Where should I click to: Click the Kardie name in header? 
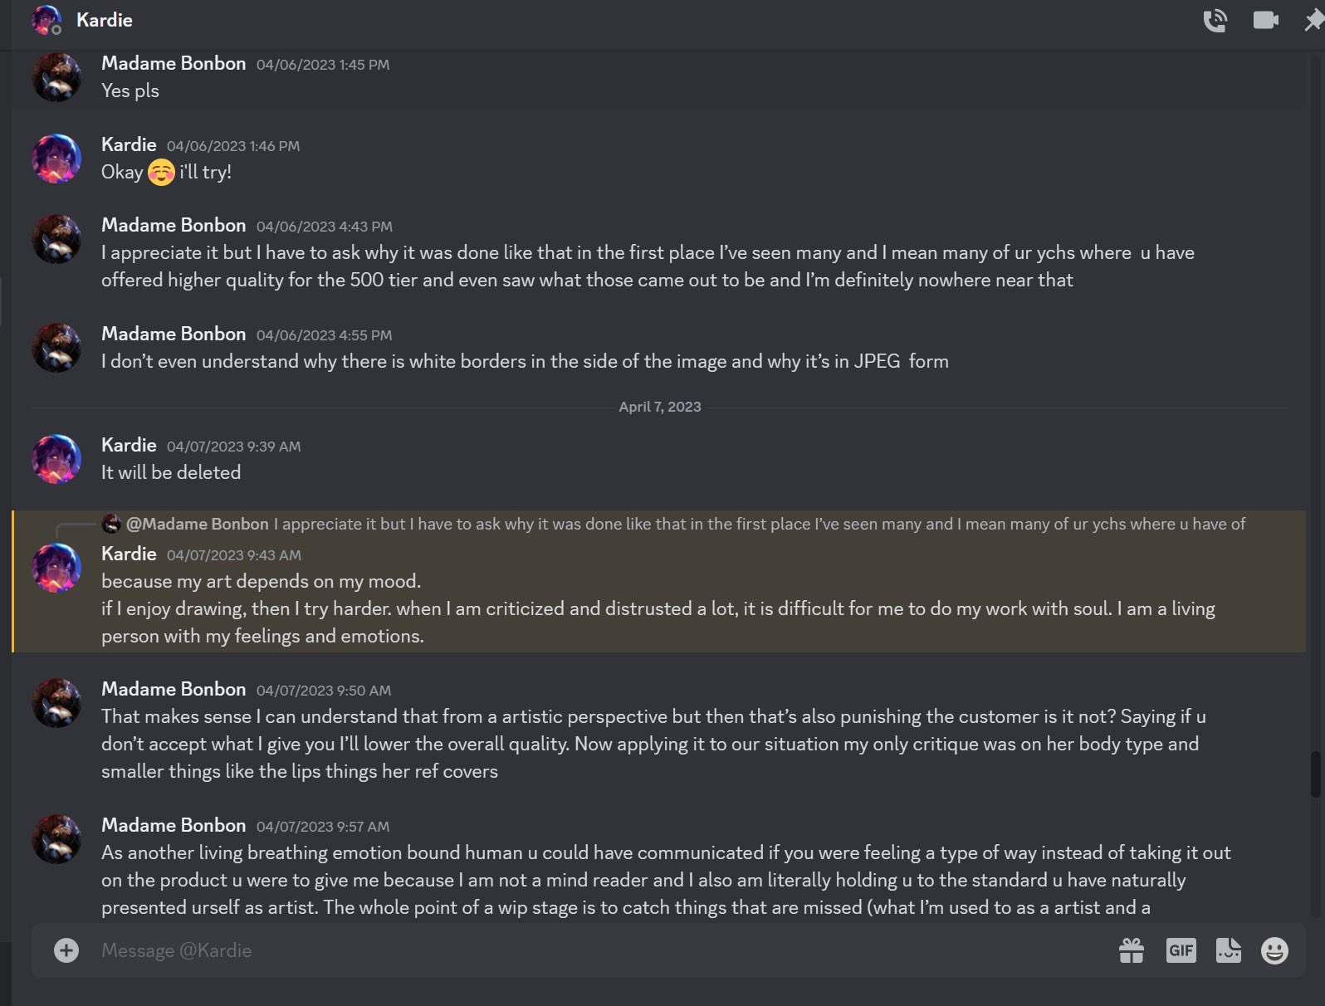(105, 20)
